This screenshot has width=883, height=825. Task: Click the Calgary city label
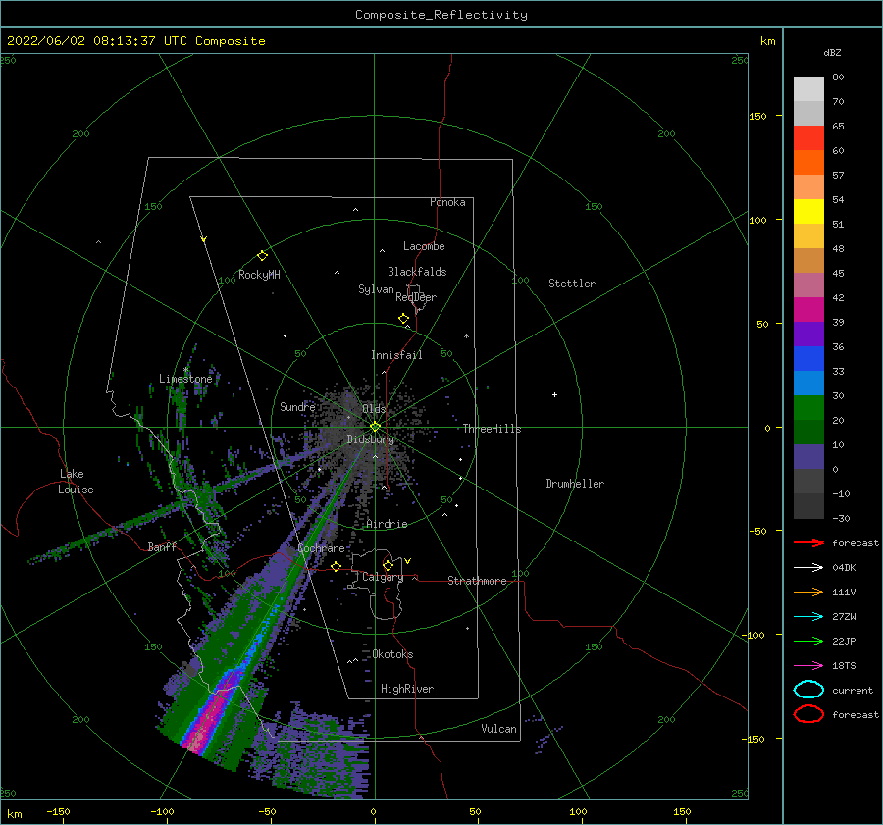383,577
